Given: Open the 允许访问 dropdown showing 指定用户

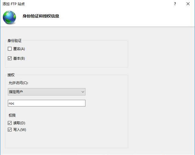Looking at the screenshot, I should pos(47,92).
